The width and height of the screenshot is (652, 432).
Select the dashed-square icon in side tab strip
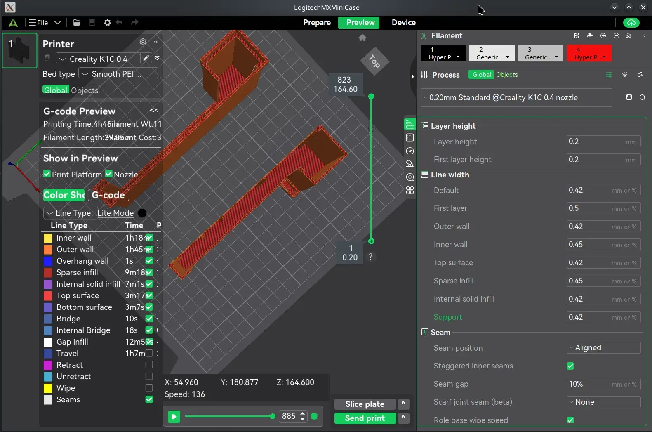pos(410,137)
